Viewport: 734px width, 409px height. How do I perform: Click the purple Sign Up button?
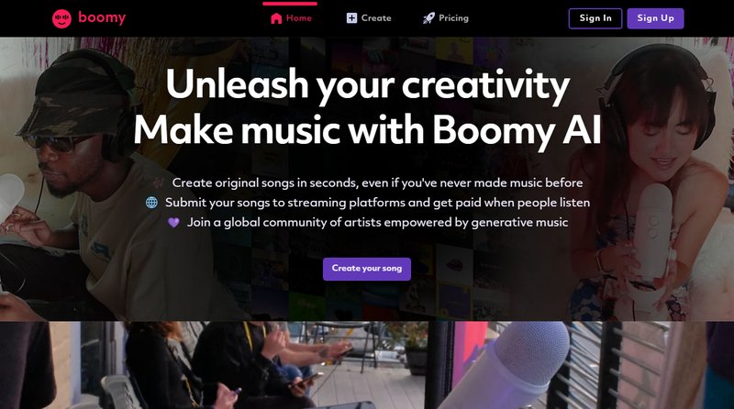coord(655,18)
